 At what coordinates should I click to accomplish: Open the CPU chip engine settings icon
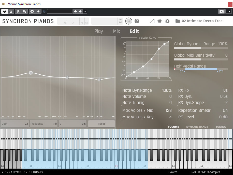(160, 21)
